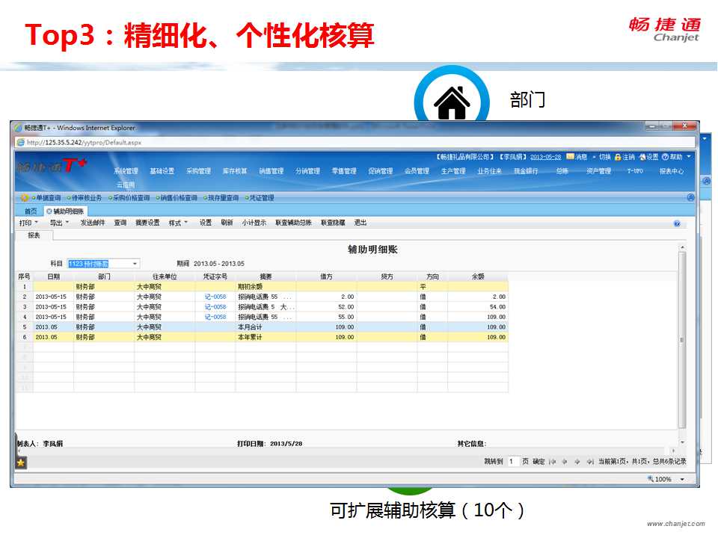Click the house icon next to 部门
The image size is (718, 538).
tap(452, 102)
